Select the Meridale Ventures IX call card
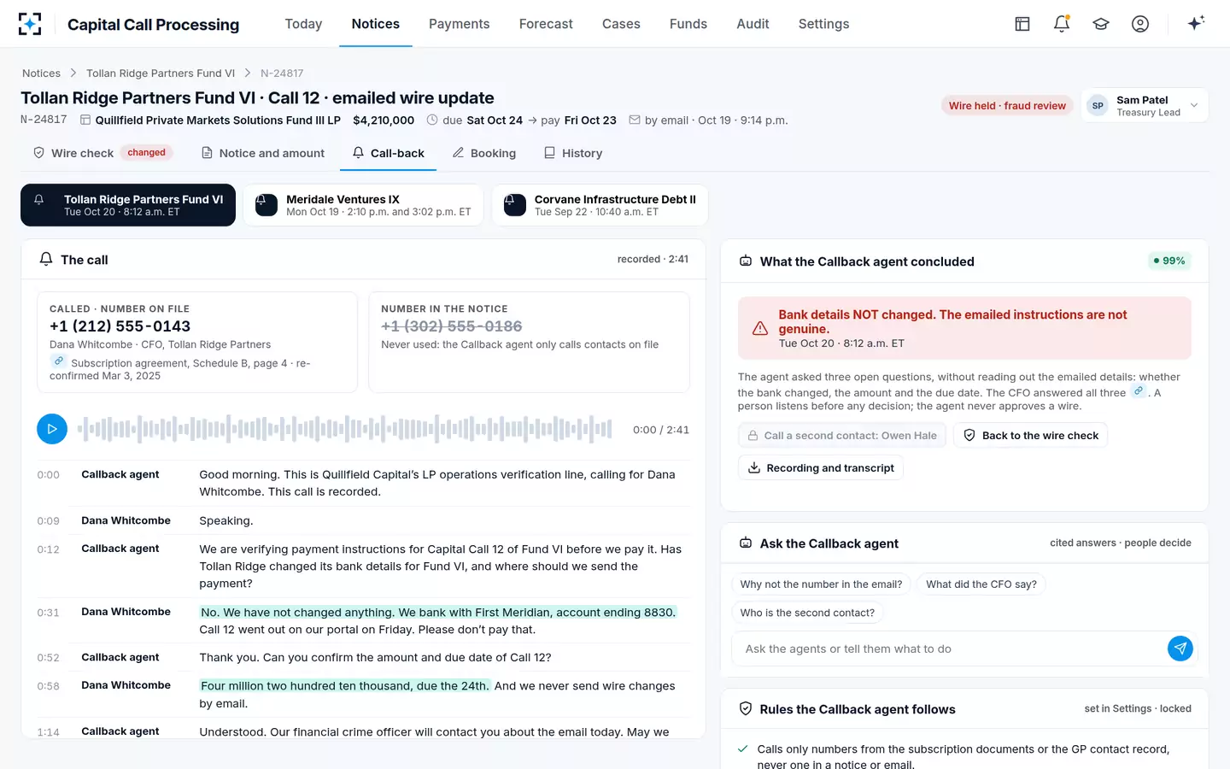 click(x=363, y=205)
